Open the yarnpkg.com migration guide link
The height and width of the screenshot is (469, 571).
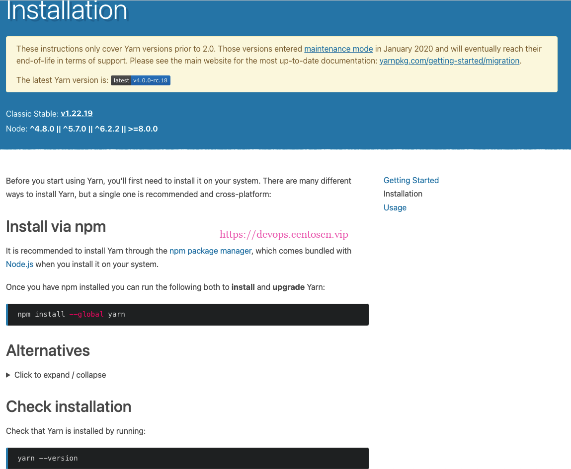tap(449, 61)
